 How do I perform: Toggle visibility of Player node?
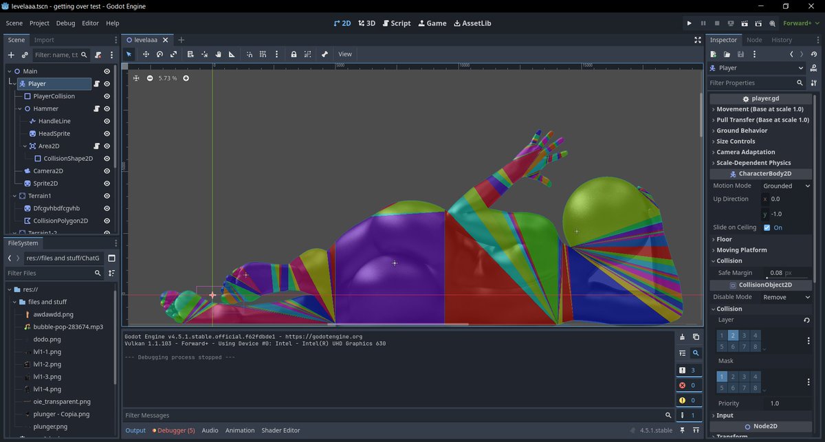[x=107, y=84]
